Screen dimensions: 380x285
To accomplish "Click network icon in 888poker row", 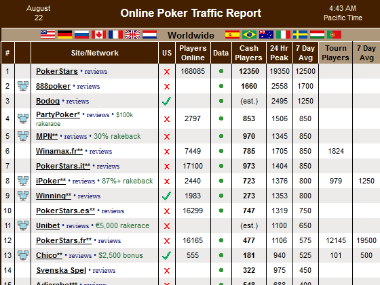I will (x=23, y=86).
